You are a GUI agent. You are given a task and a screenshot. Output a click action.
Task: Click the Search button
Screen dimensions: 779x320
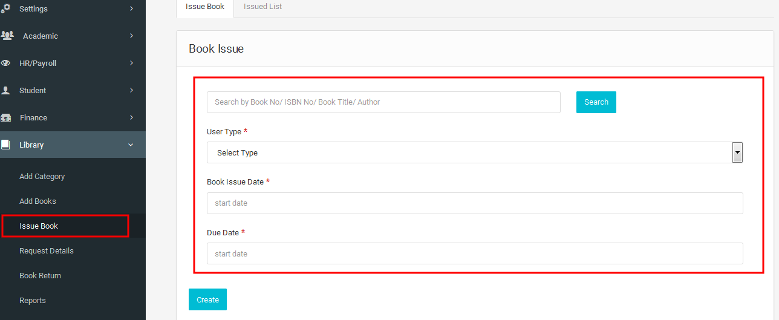(596, 102)
